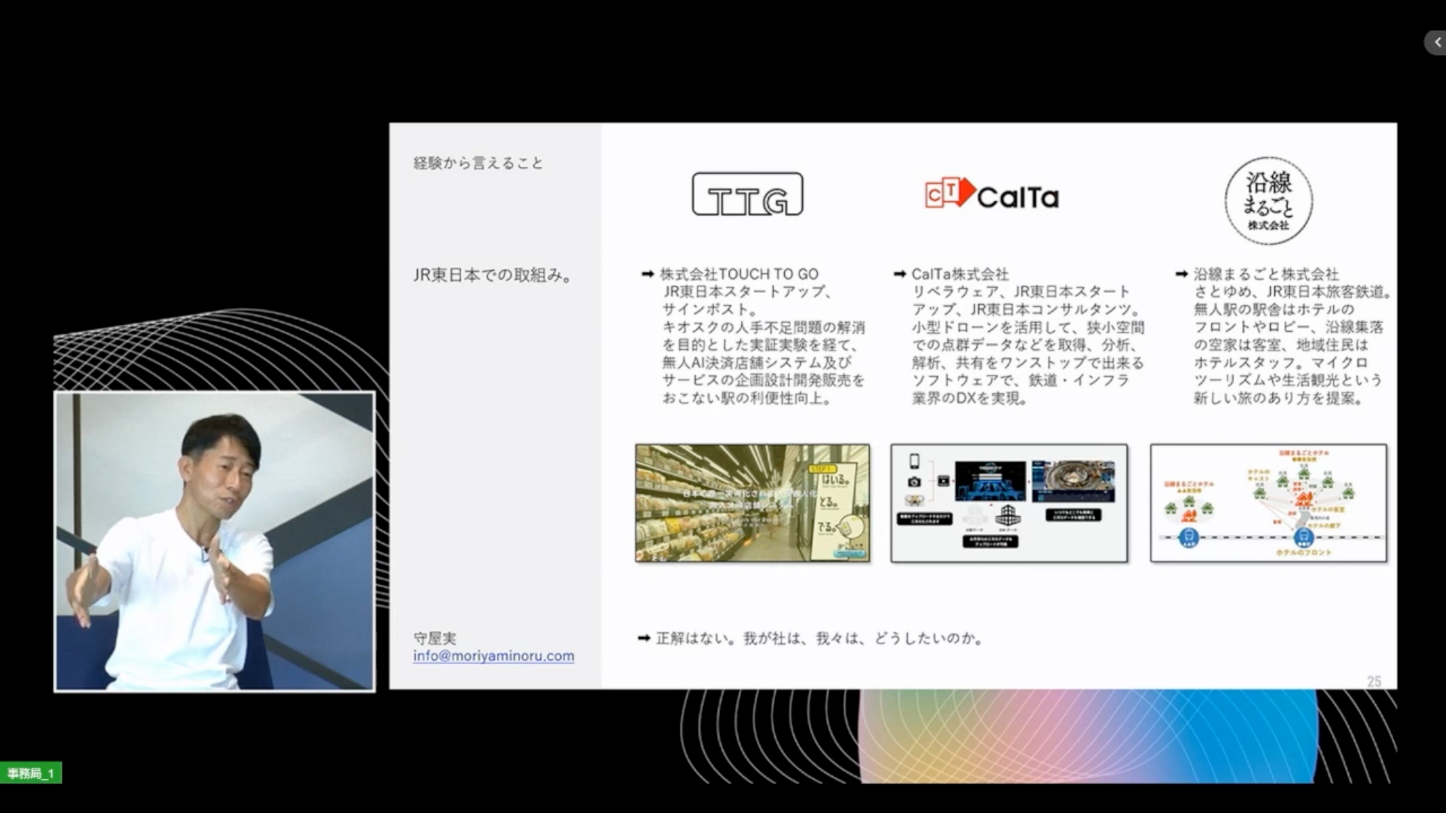Click the red CT badge icon
The height and width of the screenshot is (813, 1446).
(x=949, y=193)
